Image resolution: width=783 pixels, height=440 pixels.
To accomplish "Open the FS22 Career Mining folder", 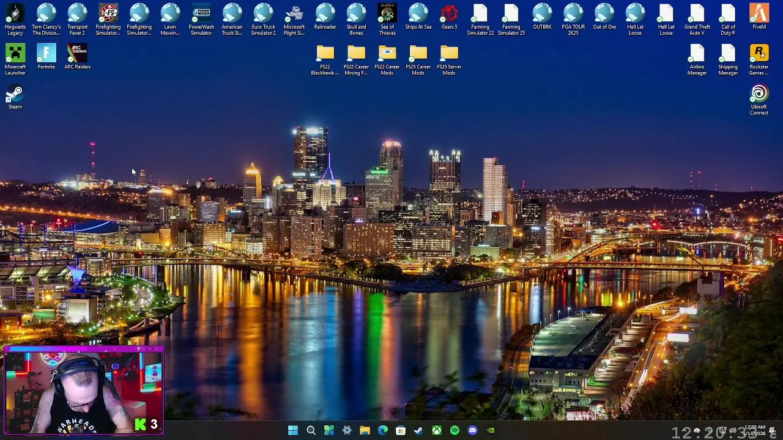I will coord(356,60).
